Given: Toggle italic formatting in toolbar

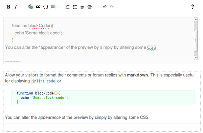Looking at the screenshot, I should pos(16,7).
